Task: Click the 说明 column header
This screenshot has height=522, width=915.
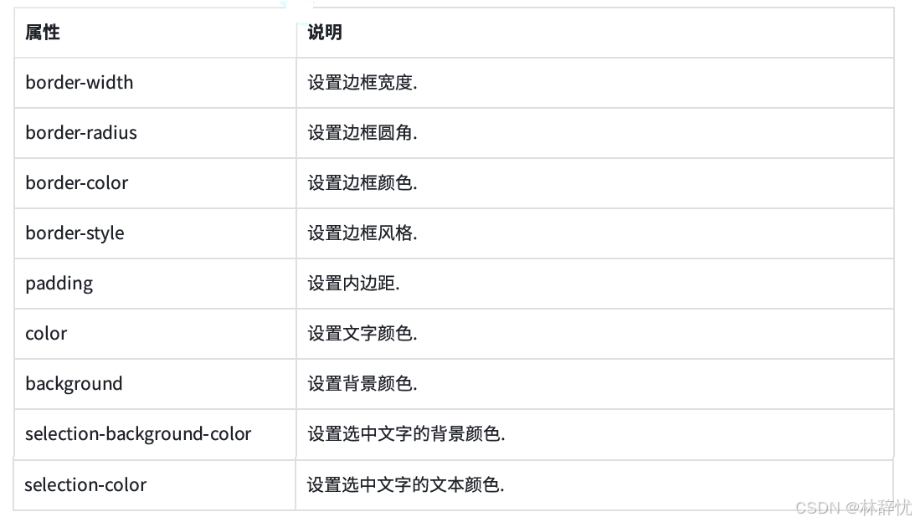Action: 325,32
